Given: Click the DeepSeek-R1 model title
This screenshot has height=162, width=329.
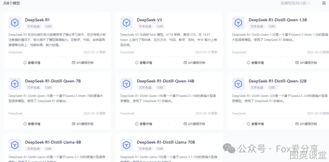Looking at the screenshot, I should coord(37,20).
